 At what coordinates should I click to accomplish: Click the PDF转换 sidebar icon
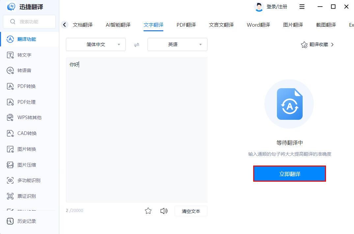click(x=10, y=86)
